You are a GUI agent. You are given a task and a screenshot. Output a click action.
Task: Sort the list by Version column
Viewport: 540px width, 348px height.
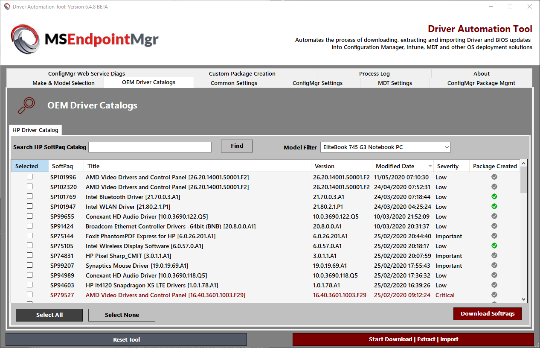pos(342,166)
